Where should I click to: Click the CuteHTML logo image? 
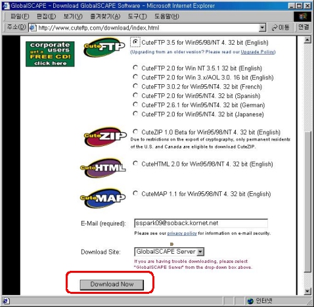(x=103, y=168)
